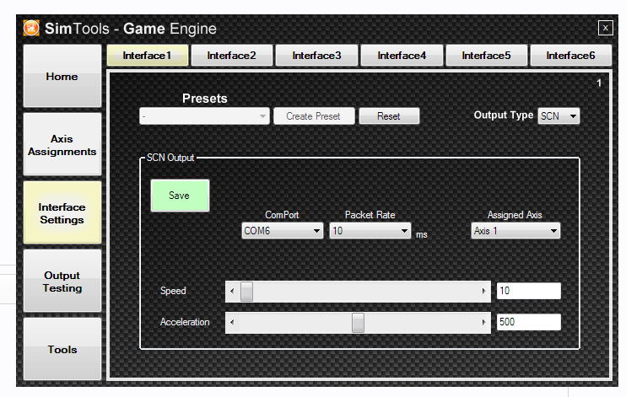Open the Home section
The width and height of the screenshot is (626, 397).
(62, 76)
